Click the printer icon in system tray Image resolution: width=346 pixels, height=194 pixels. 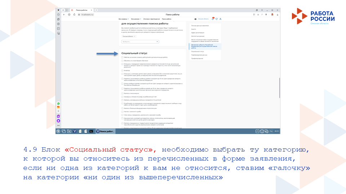tap(262, 131)
